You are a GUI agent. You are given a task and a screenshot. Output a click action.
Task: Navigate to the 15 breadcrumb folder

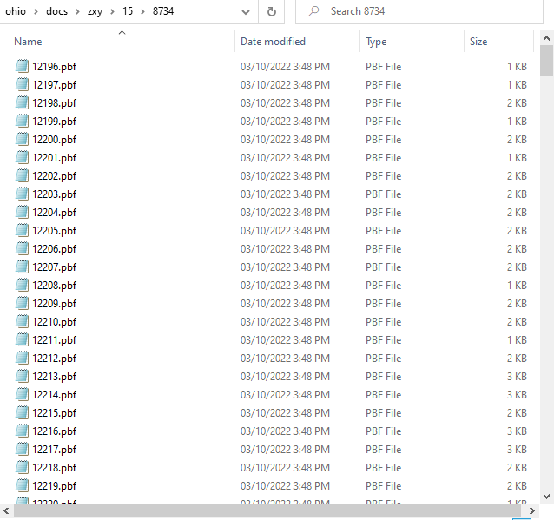pyautogui.click(x=128, y=11)
